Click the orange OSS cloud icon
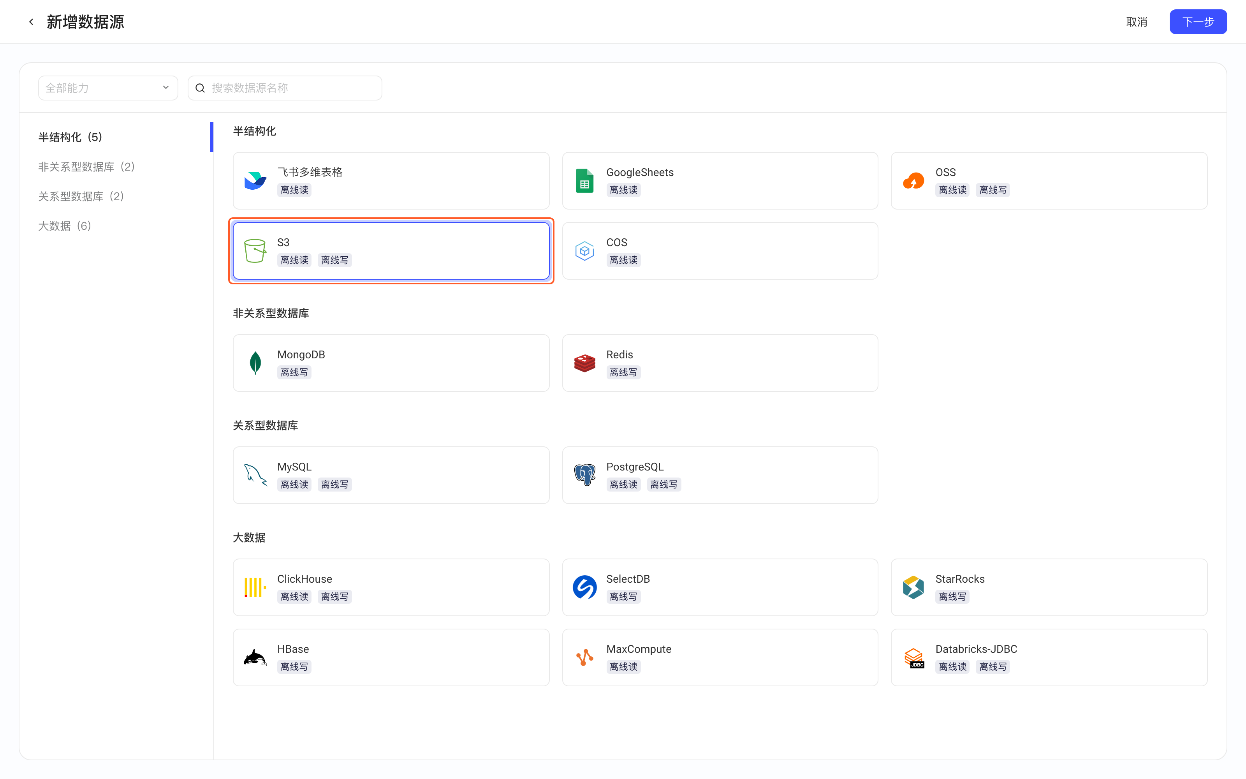 pos(913,181)
